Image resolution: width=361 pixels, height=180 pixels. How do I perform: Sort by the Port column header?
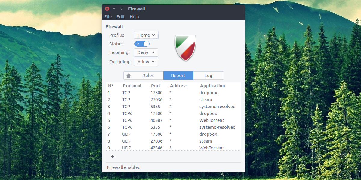(x=159, y=86)
